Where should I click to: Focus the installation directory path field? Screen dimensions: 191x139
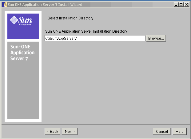click(95, 38)
